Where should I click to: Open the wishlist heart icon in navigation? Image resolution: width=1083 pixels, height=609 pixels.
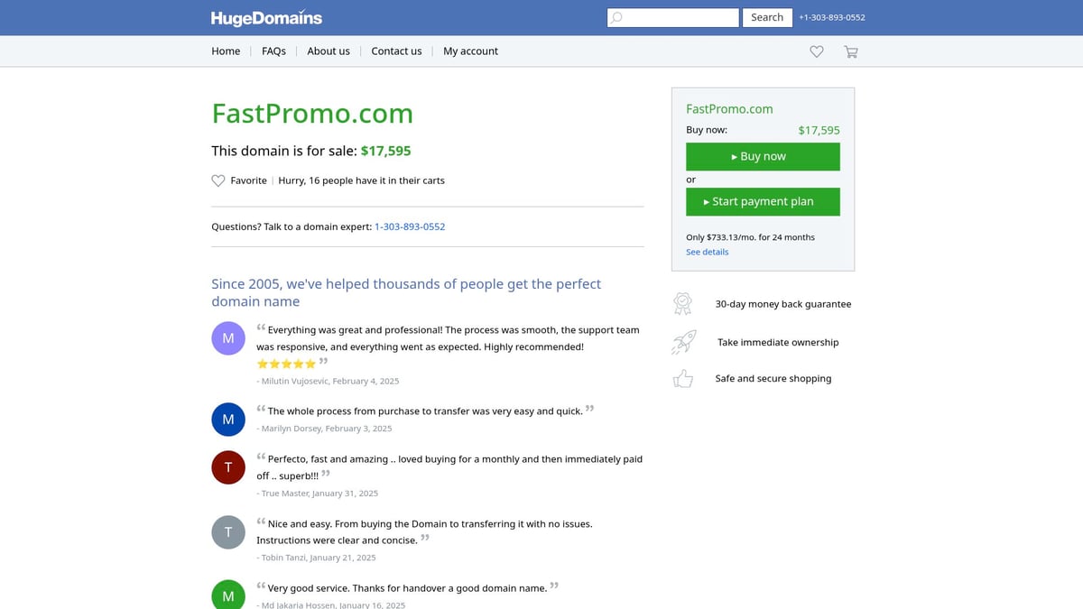[816, 51]
